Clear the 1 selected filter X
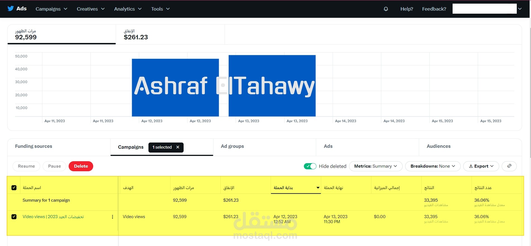The height and width of the screenshot is (246, 531). point(178,147)
